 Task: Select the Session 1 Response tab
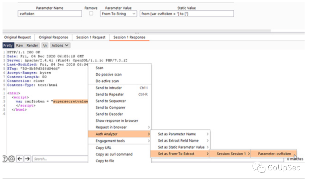tap(129, 37)
